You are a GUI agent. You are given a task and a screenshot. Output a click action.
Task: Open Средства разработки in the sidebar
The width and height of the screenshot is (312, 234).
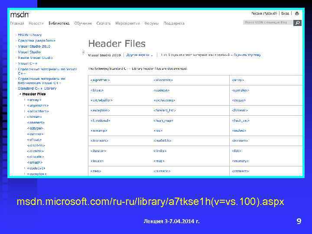(36, 41)
